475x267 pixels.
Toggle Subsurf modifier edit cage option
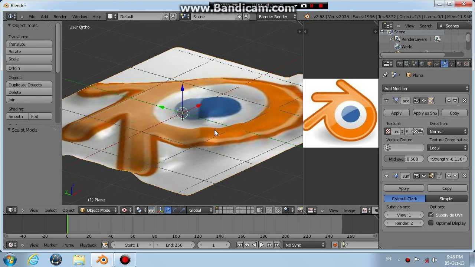(x=439, y=176)
